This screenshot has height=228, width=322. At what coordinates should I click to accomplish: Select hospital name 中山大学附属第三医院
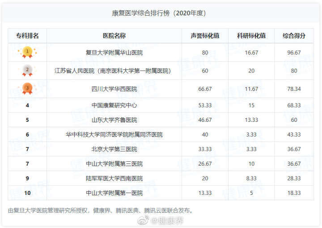point(114,164)
